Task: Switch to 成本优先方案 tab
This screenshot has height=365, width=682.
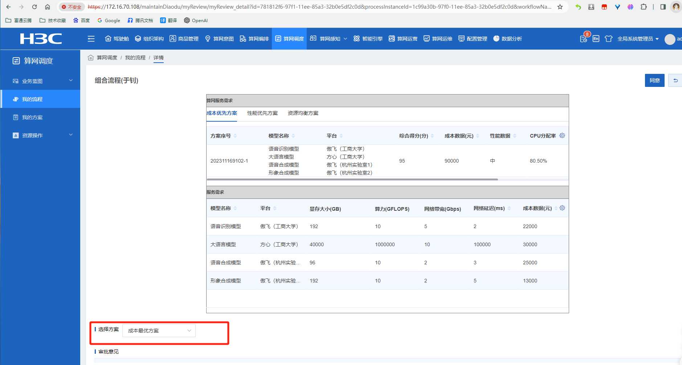Action: click(x=222, y=113)
